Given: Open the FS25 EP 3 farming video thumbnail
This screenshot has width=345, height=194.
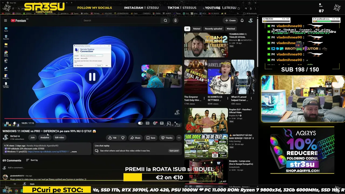Looking at the screenshot, I should click(x=206, y=146).
